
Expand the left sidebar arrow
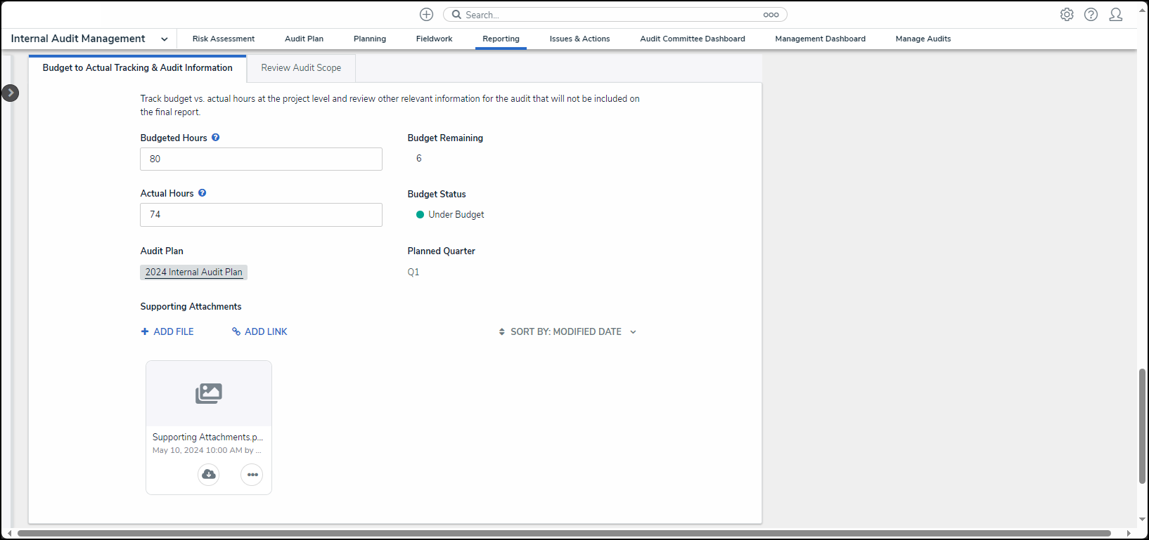tap(11, 93)
